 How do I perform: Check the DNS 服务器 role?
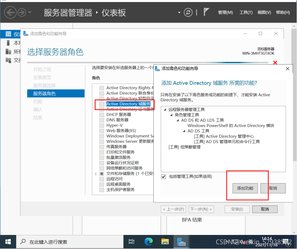click(102, 120)
